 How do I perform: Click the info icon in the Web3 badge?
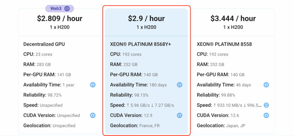[67, 9]
